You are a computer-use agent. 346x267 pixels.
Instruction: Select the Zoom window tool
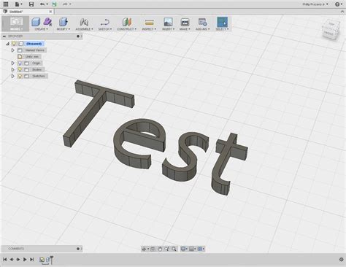pos(167,249)
